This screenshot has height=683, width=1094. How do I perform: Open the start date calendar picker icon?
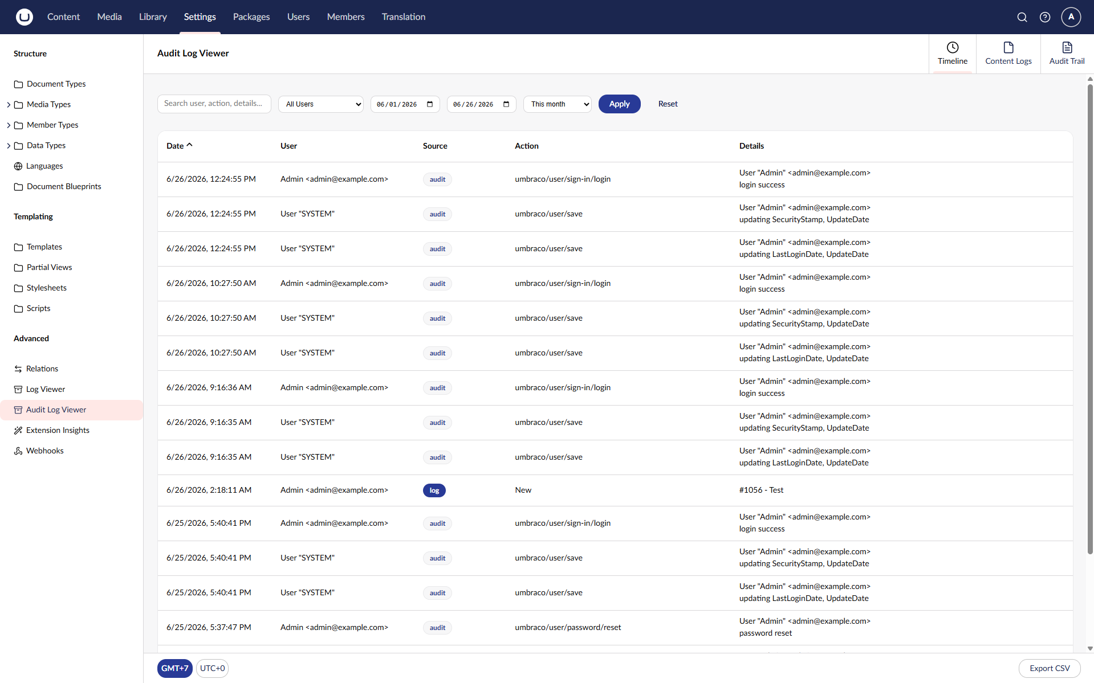coord(430,104)
